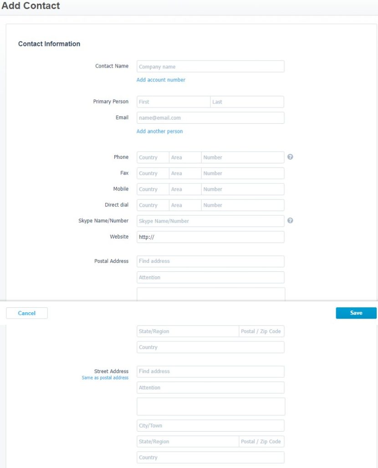Select the Primary Person First name field
Viewport: 378px width, 468px height.
(x=173, y=102)
